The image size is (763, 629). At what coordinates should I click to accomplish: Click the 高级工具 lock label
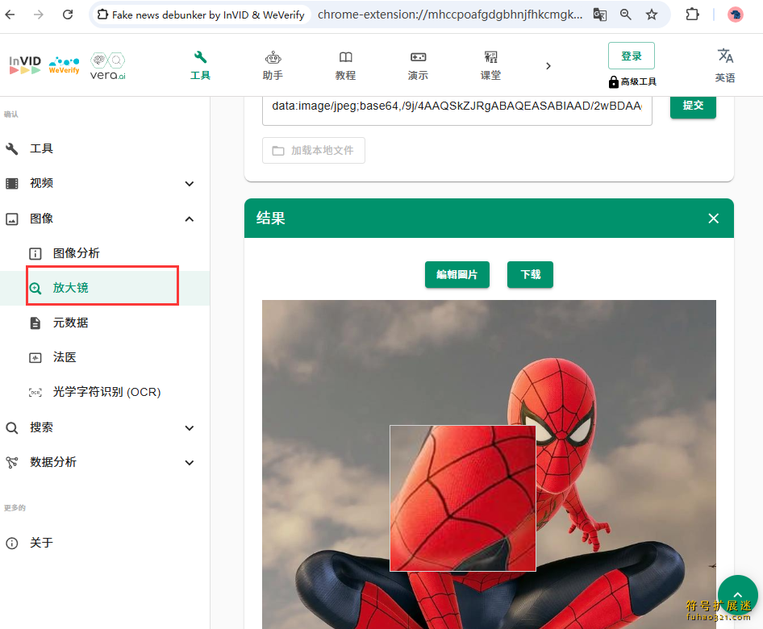point(632,81)
